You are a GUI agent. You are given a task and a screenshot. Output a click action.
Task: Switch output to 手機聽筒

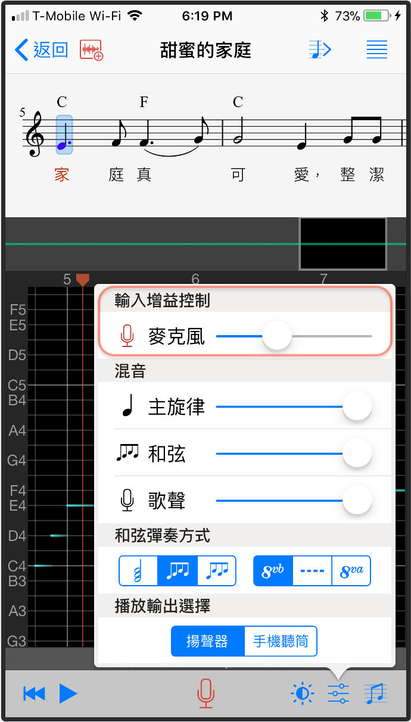coord(281,642)
